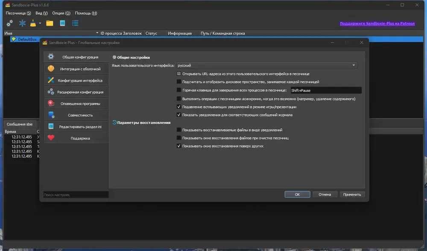This screenshot has width=427, height=251.
Task: Click the global settings gears toolbar icon
Action: click(x=9, y=23)
